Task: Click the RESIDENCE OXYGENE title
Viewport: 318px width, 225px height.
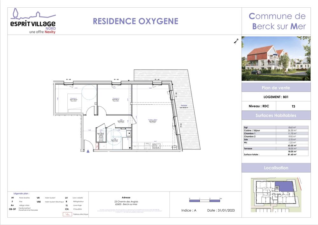Action: click(135, 21)
